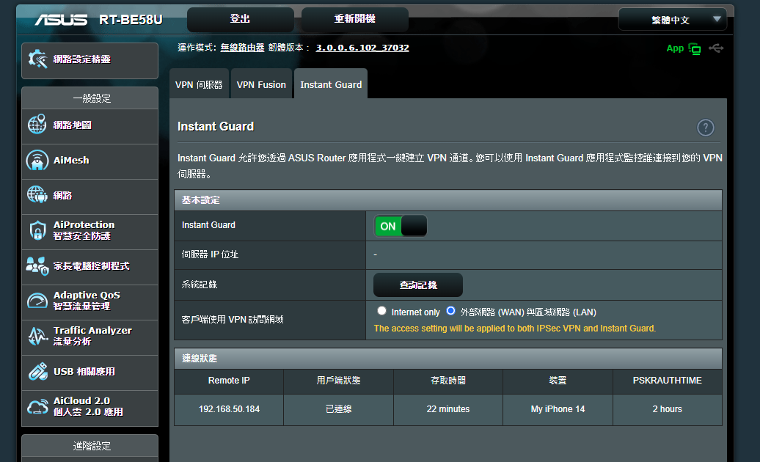Open the 網路 menu item

tap(90, 196)
